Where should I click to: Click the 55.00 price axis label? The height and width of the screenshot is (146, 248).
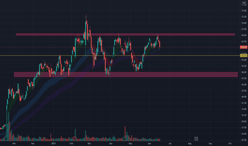(244, 60)
